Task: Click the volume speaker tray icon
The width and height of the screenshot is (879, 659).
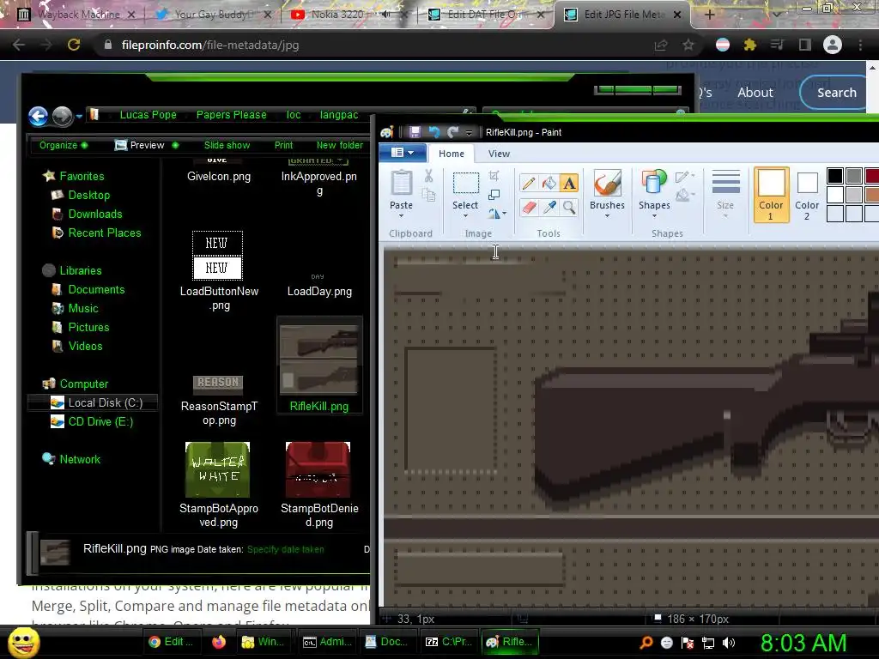Action: (729, 643)
